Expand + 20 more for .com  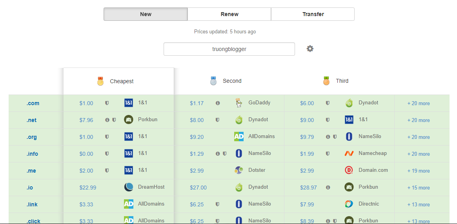(x=419, y=104)
